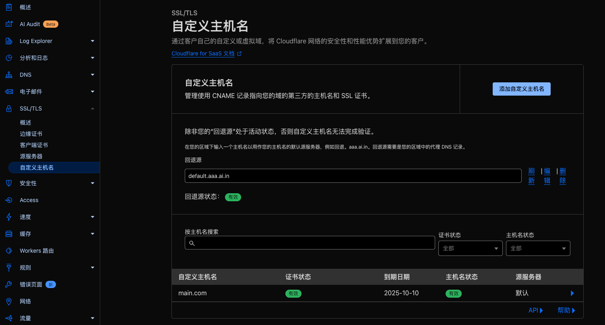Expand the 规则 menu arrow
The height and width of the screenshot is (325, 605).
(93, 268)
